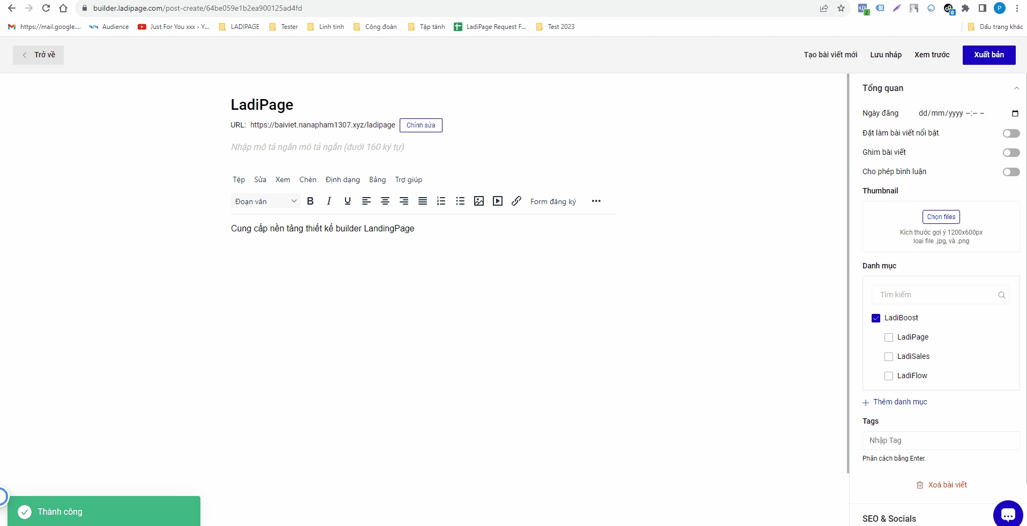Open the date picker calendar for 'Ngày đăng'
Screen dimensions: 1027x526
(x=1015, y=113)
